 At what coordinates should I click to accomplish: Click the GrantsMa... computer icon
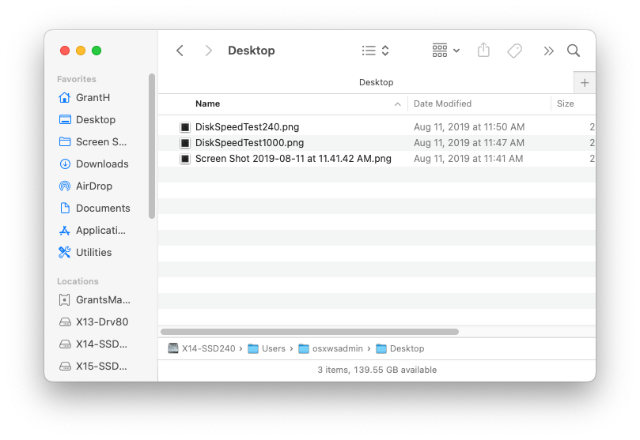point(65,300)
